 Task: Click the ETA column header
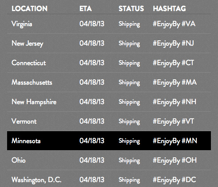86,8
